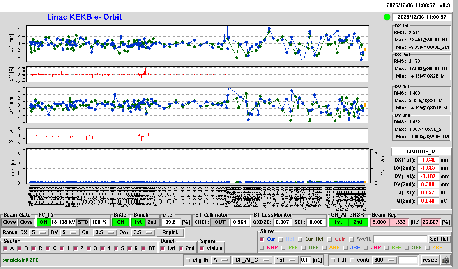Click the FC_15 STB button
Image resolution: width=458 pixels, height=269 pixels.
coord(83,222)
